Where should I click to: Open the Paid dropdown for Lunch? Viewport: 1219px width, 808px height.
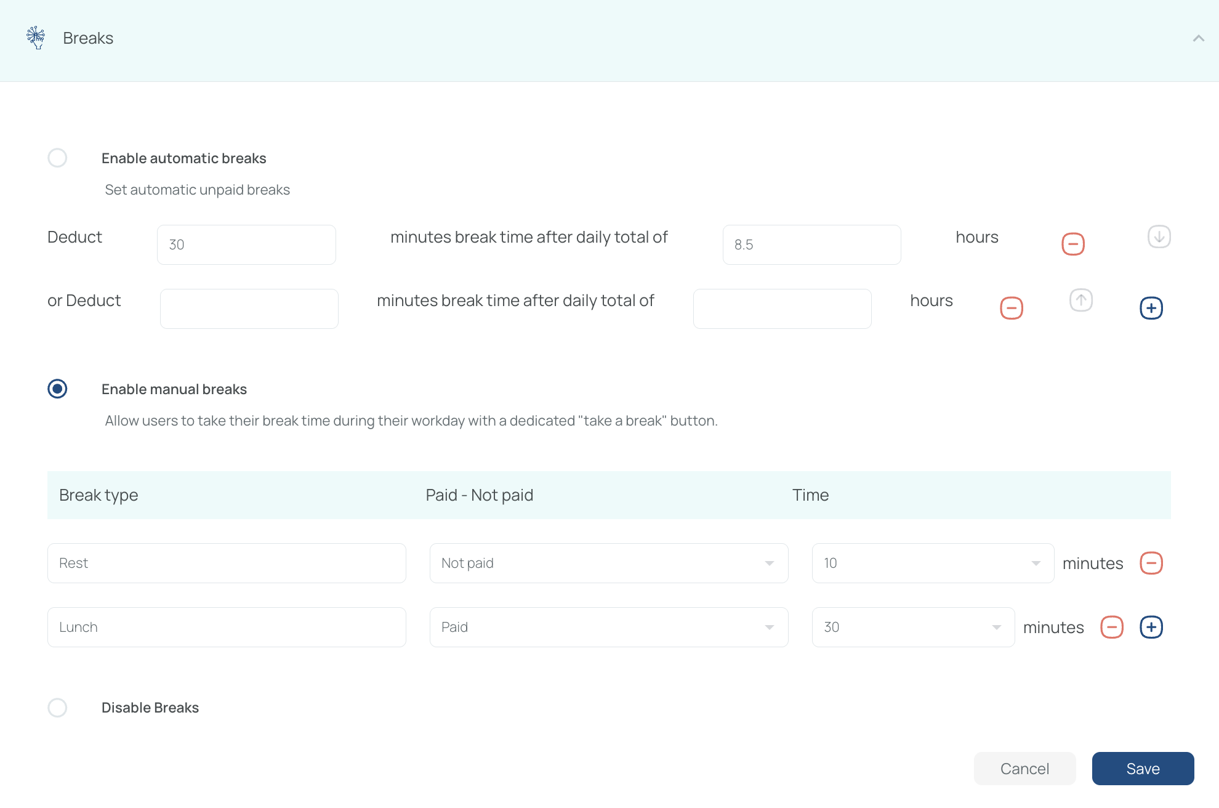(x=608, y=627)
